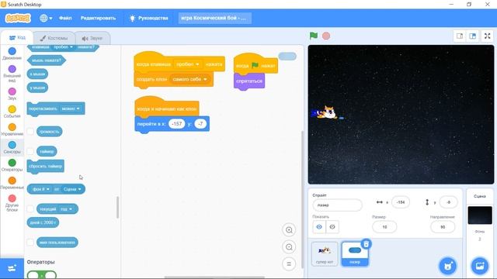The width and height of the screenshot is (497, 279).
Task: Select the stage backdrop thumbnail
Action: [x=480, y=215]
